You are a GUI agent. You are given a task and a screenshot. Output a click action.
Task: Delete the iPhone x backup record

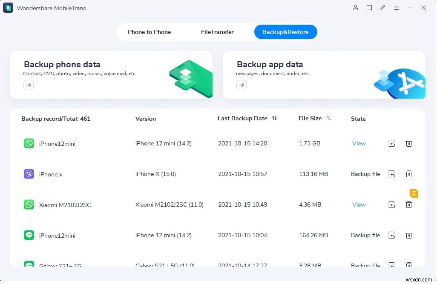coord(408,174)
